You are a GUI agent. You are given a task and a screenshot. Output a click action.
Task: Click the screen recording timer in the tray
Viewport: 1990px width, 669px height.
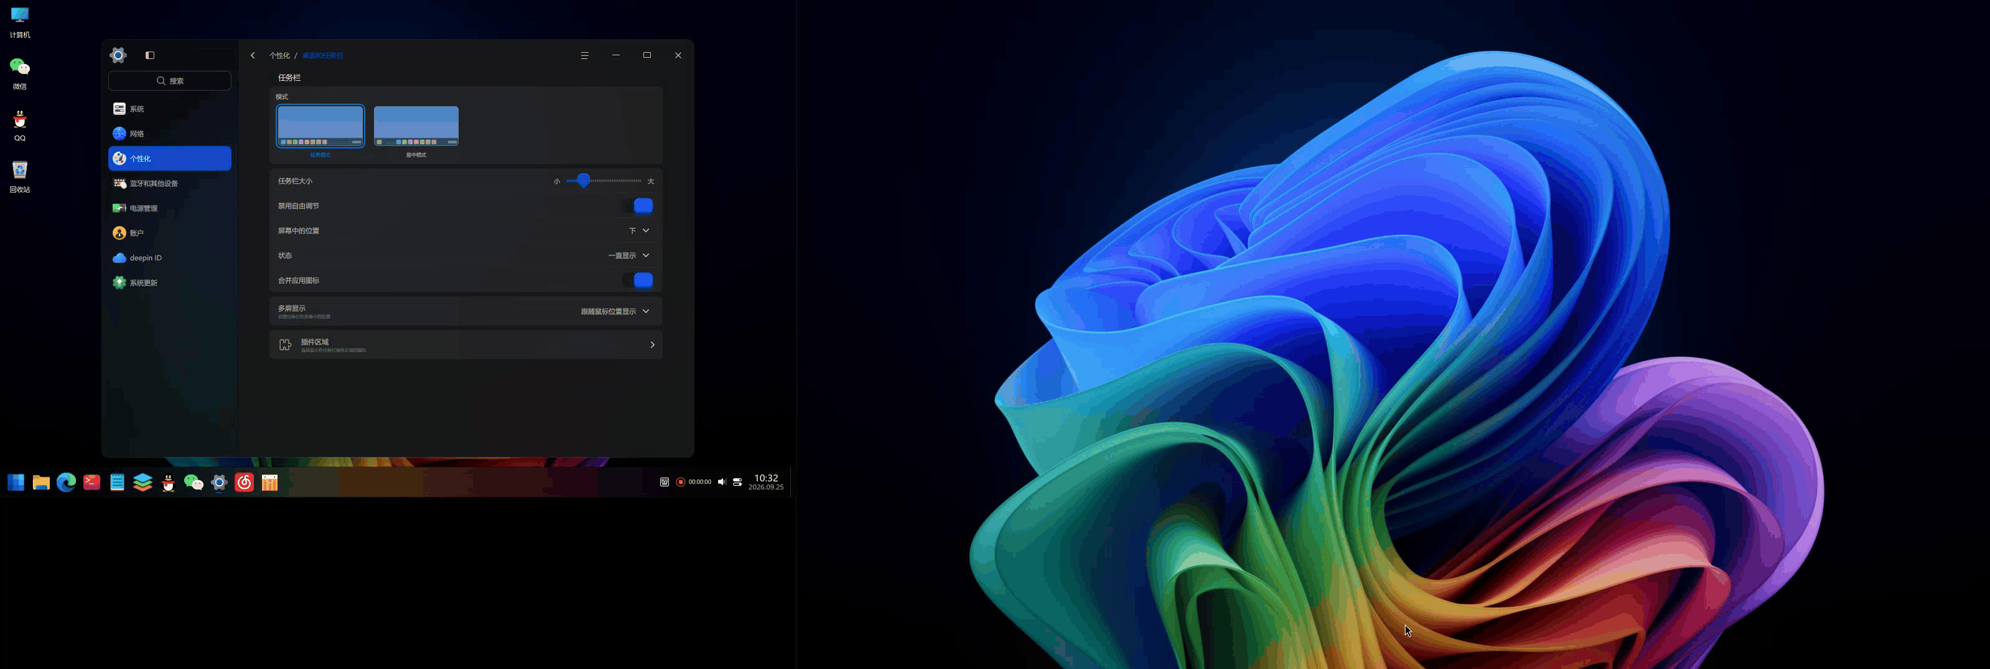pos(694,482)
